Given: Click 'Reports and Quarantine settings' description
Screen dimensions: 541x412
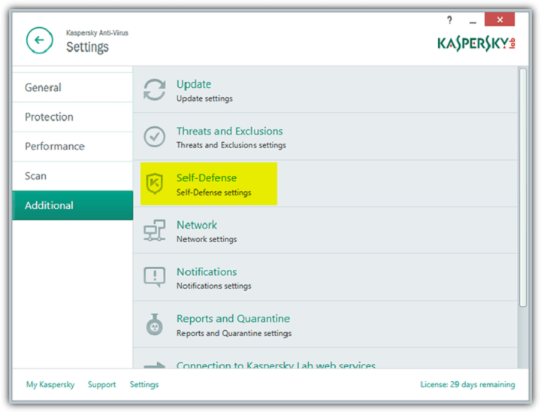Looking at the screenshot, I should click(234, 333).
